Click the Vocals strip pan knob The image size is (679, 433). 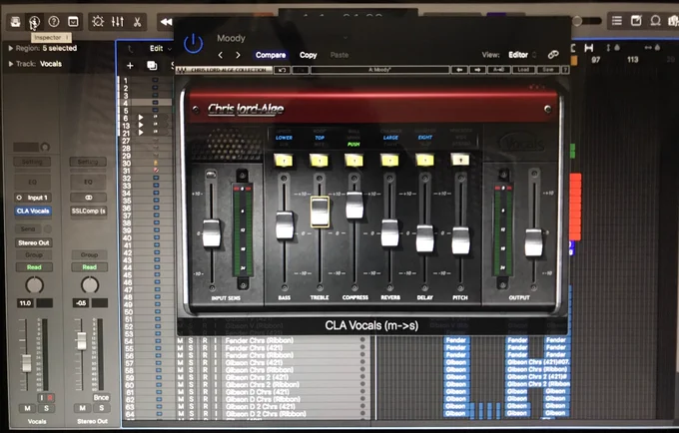click(x=35, y=285)
